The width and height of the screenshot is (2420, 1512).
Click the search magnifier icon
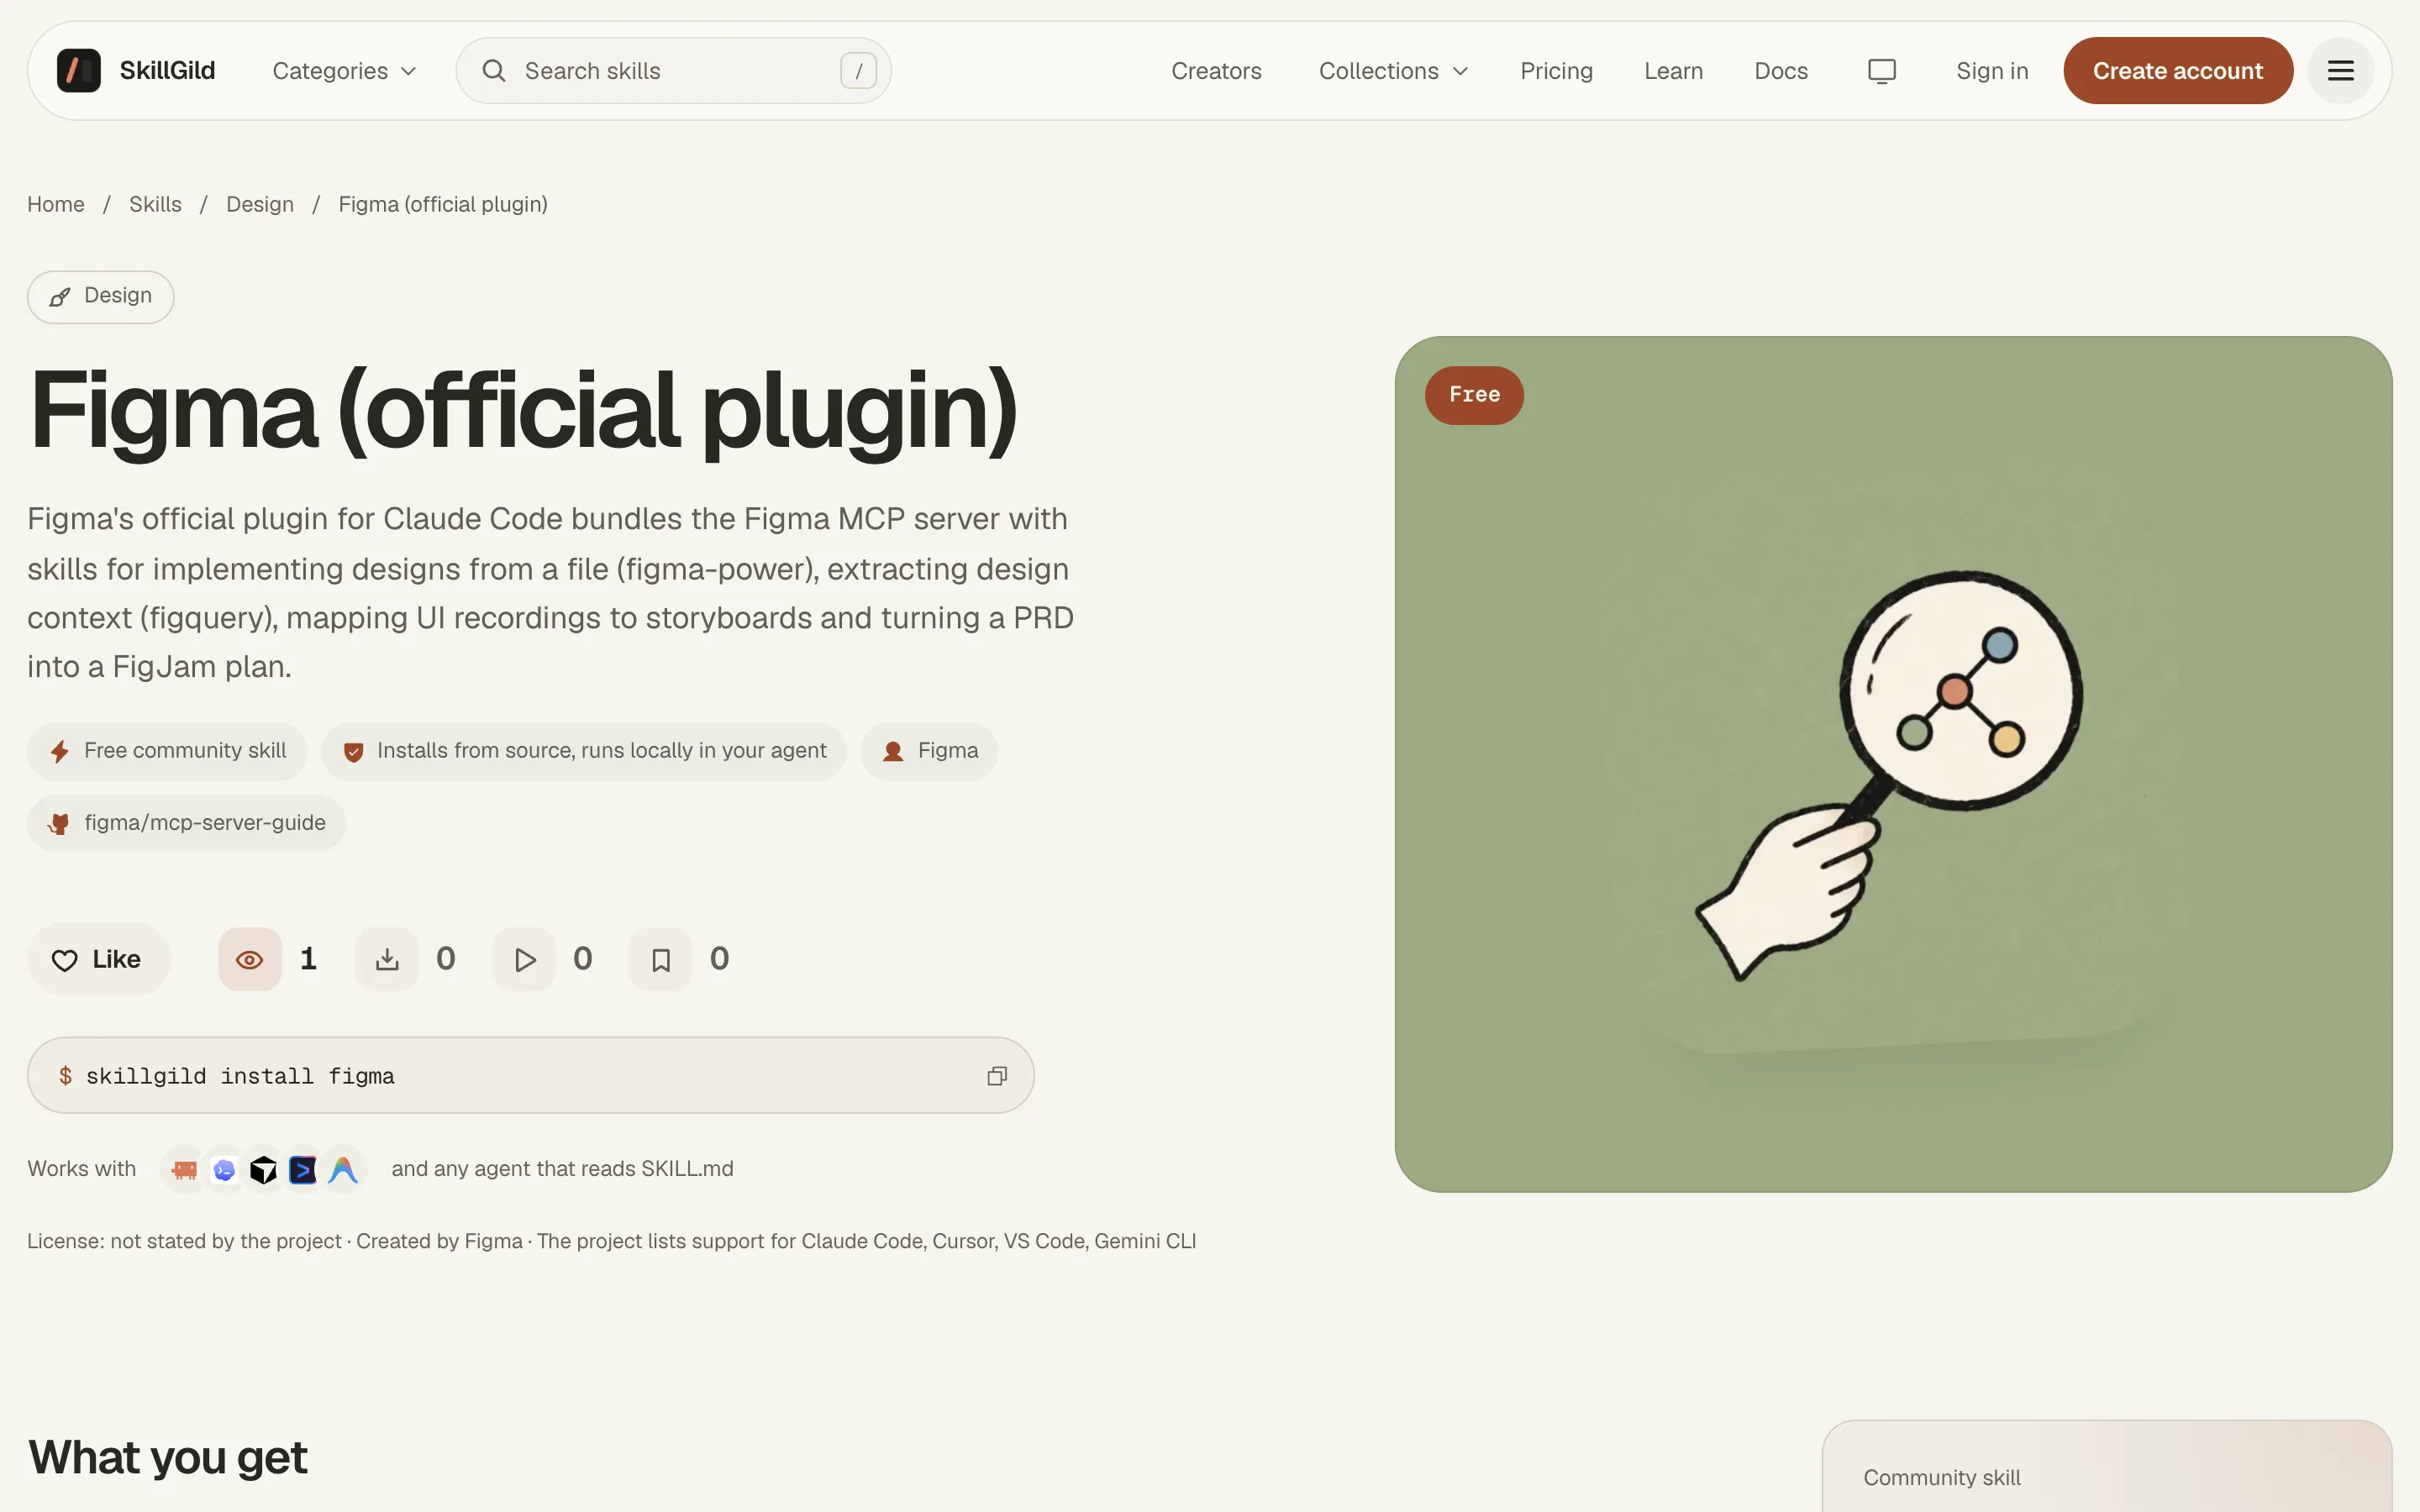point(493,71)
